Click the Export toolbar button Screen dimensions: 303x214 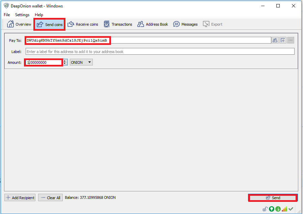pyautogui.click(x=212, y=24)
